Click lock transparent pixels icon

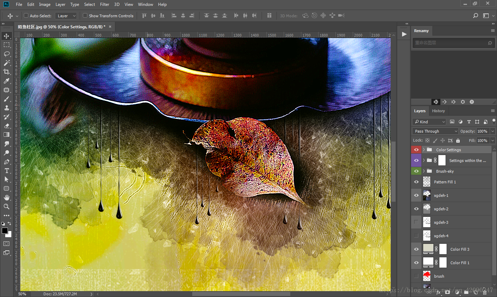tap(427, 141)
